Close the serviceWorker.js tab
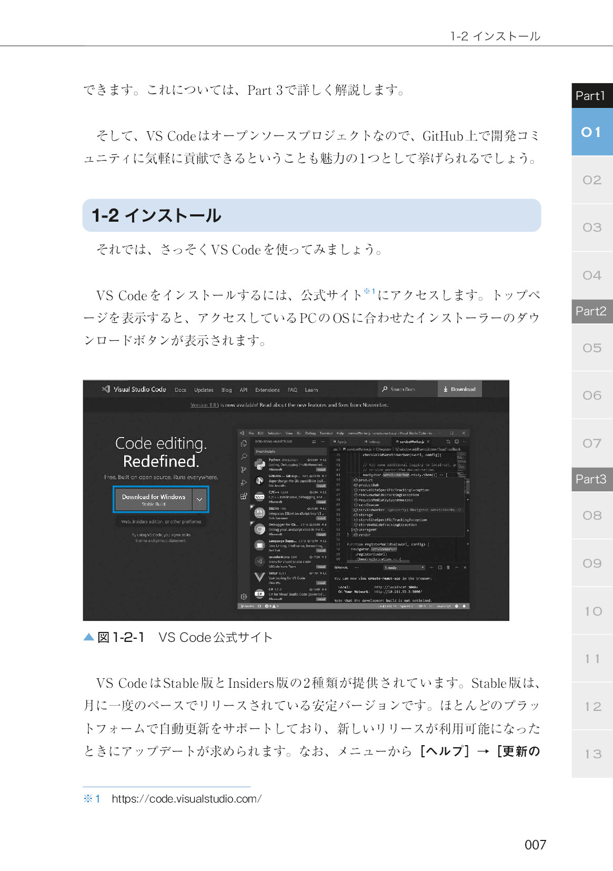This screenshot has height=871, width=613. click(x=428, y=441)
